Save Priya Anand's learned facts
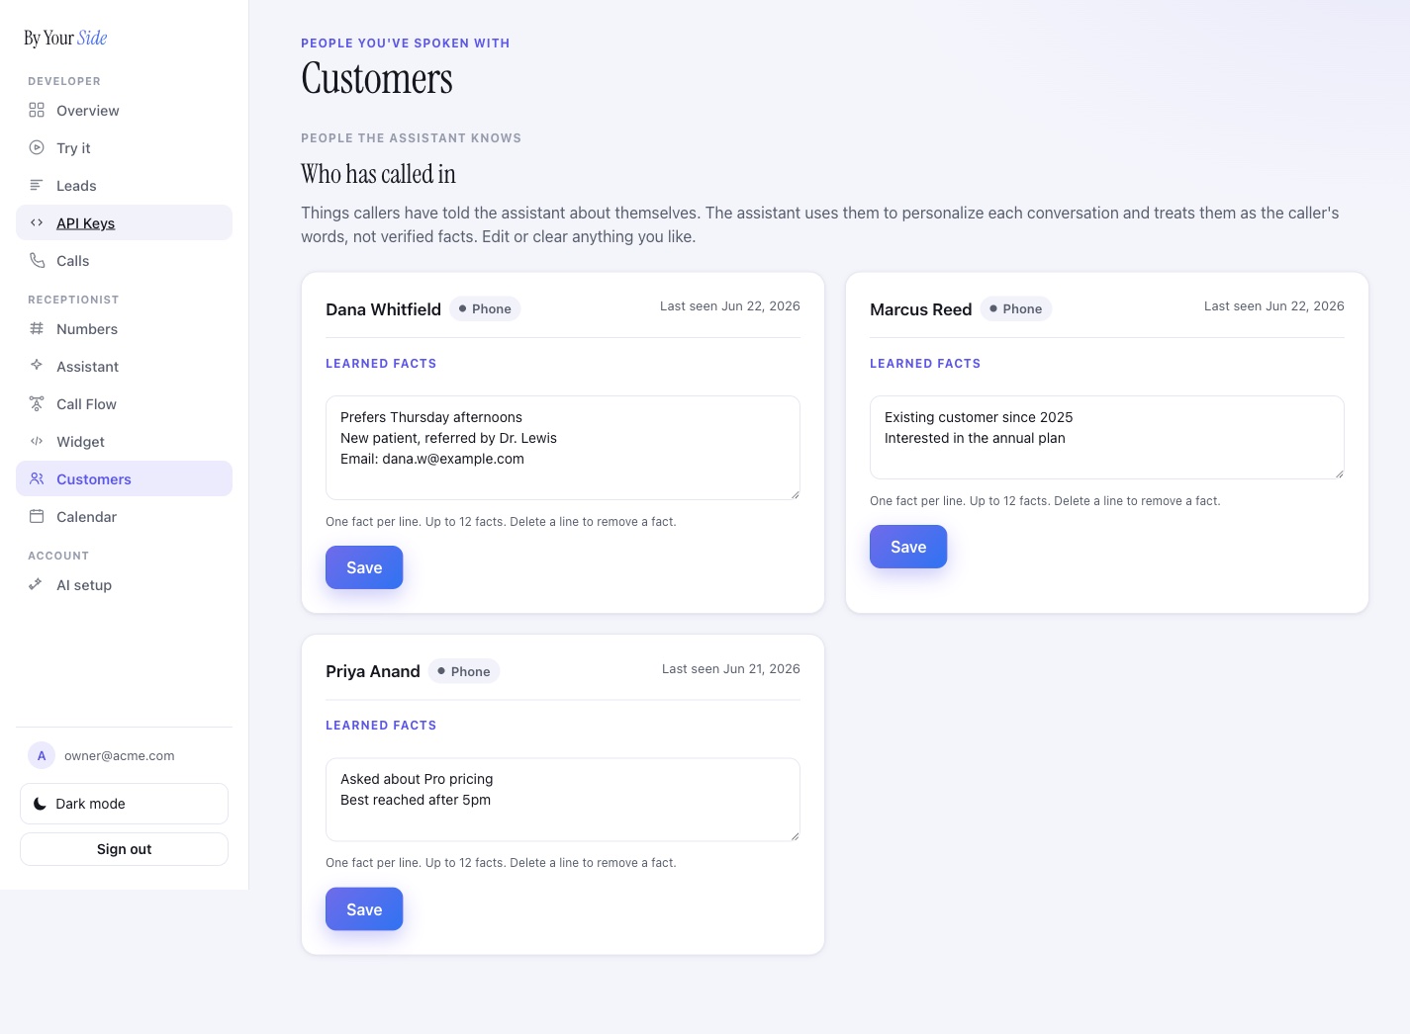 (364, 909)
